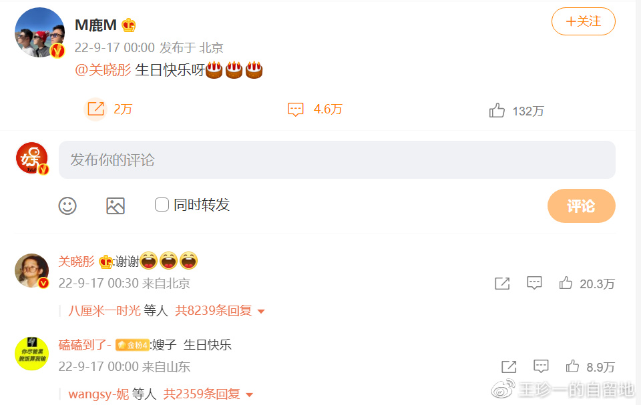Like 关晓彤's comment with 20.3万 likes

click(x=566, y=283)
